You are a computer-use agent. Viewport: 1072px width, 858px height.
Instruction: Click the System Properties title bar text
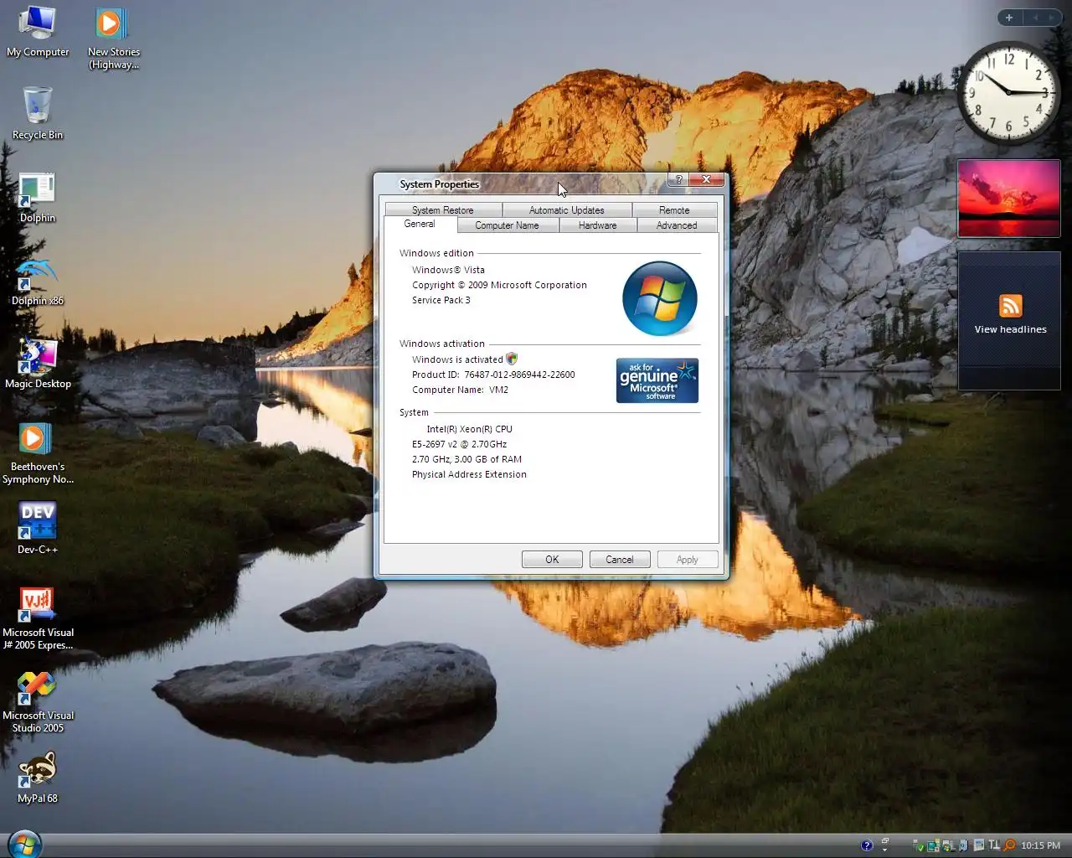pyautogui.click(x=439, y=184)
